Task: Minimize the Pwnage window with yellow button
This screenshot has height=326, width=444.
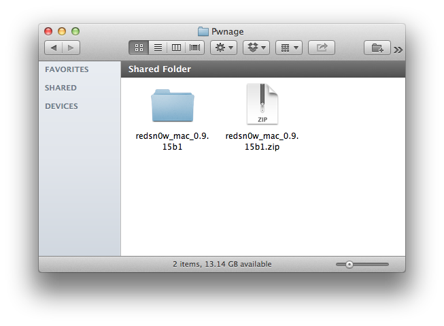Action: pos(62,31)
